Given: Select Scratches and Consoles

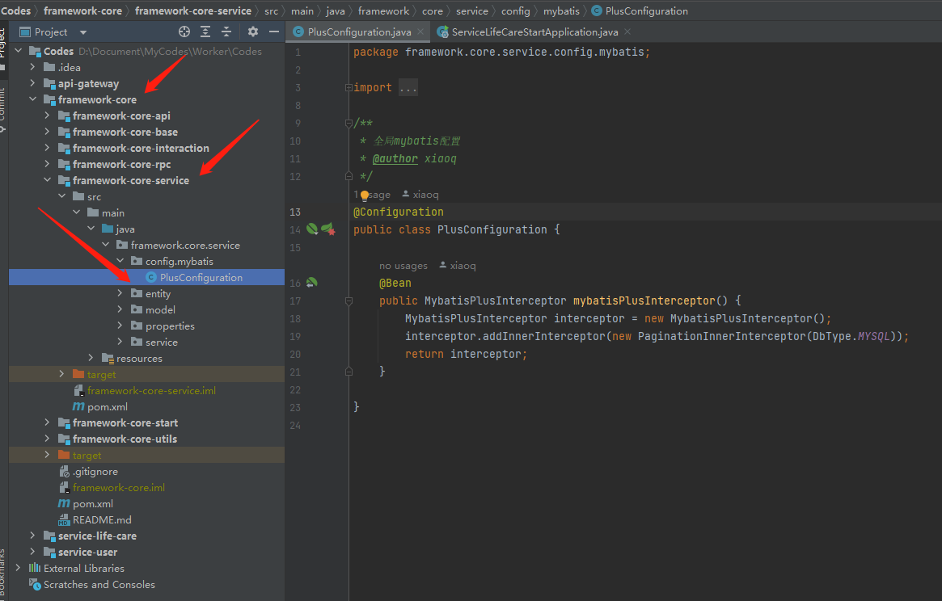Looking at the screenshot, I should (x=99, y=584).
